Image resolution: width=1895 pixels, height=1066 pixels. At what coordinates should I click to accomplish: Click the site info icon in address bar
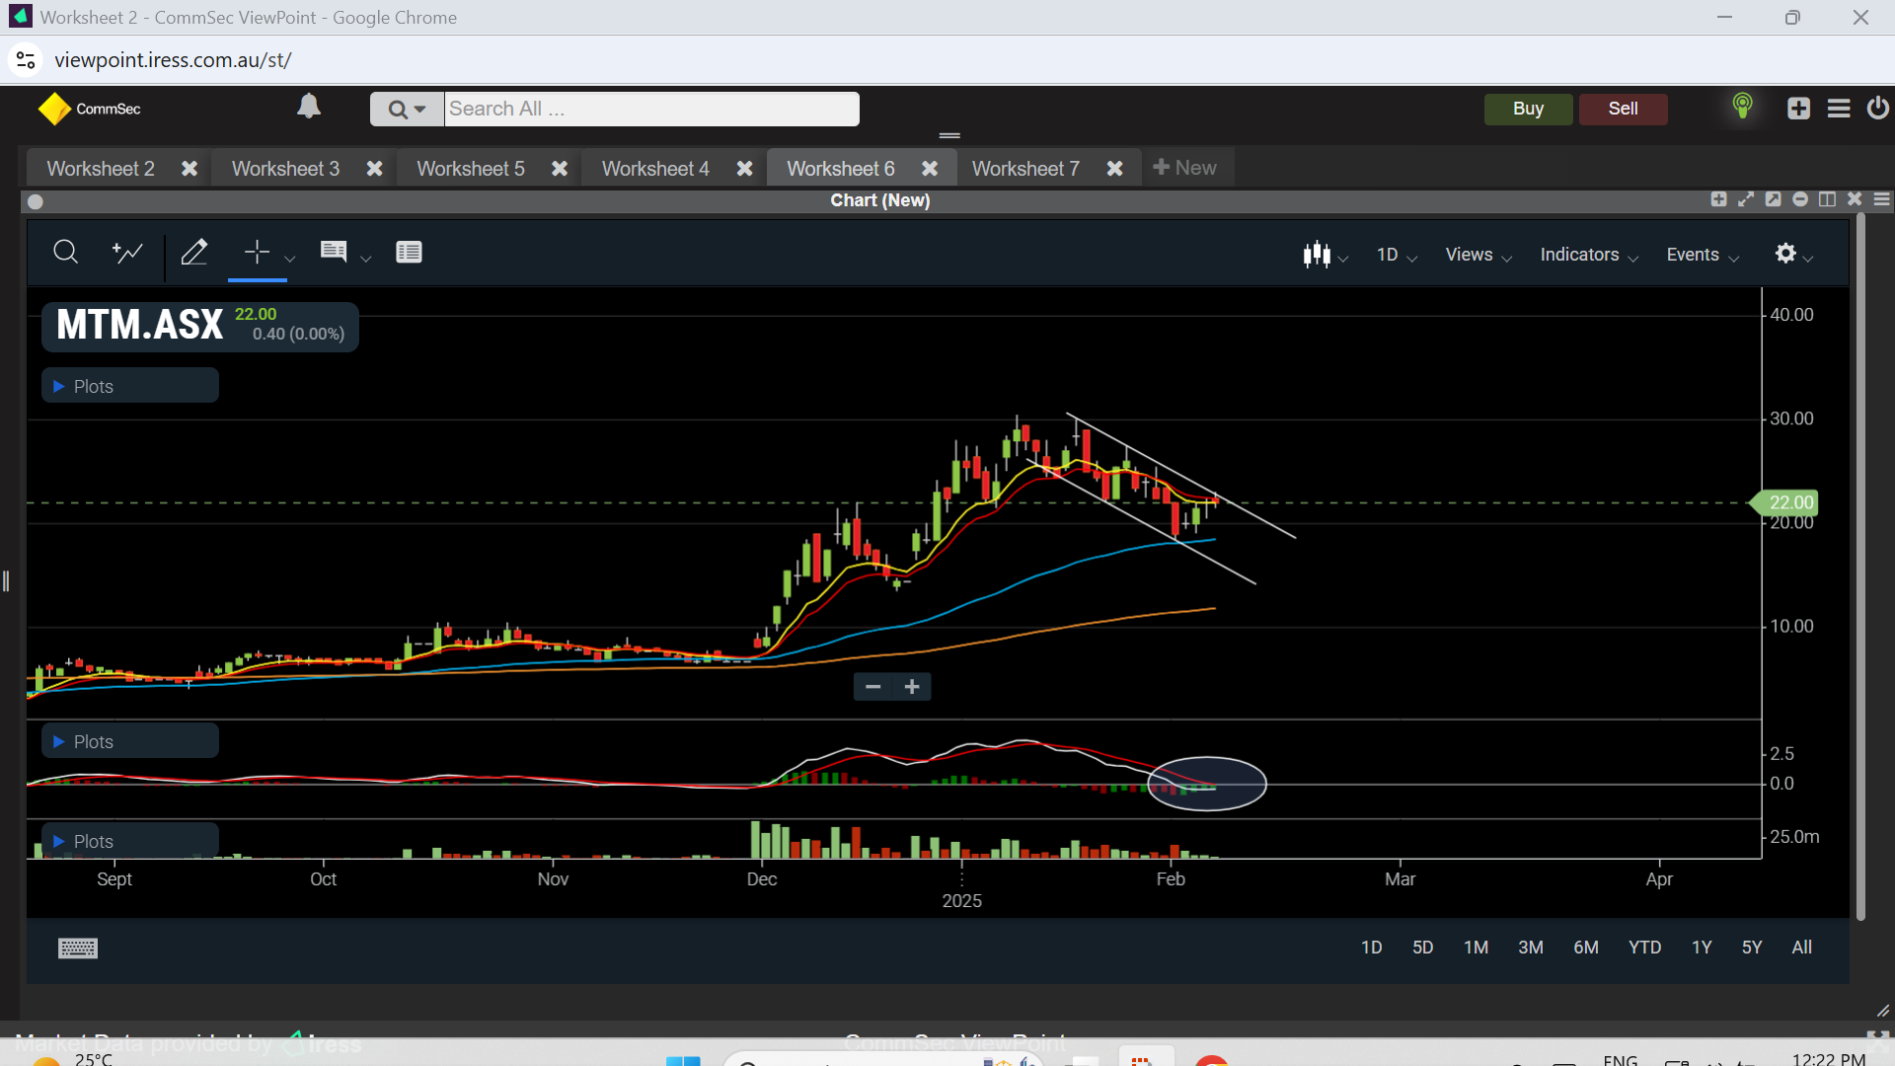(x=26, y=60)
